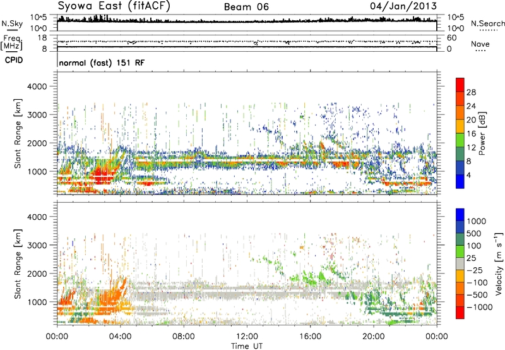The image size is (505, 350).
Task: Click the 'Nave' legend label
Action: coord(480,44)
